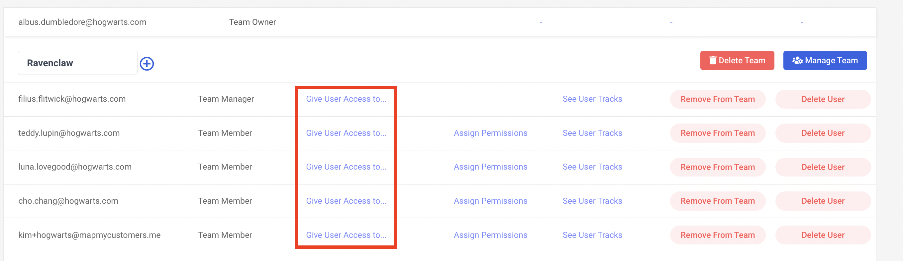Remove cho.chang from team
The image size is (903, 261).
[718, 201]
